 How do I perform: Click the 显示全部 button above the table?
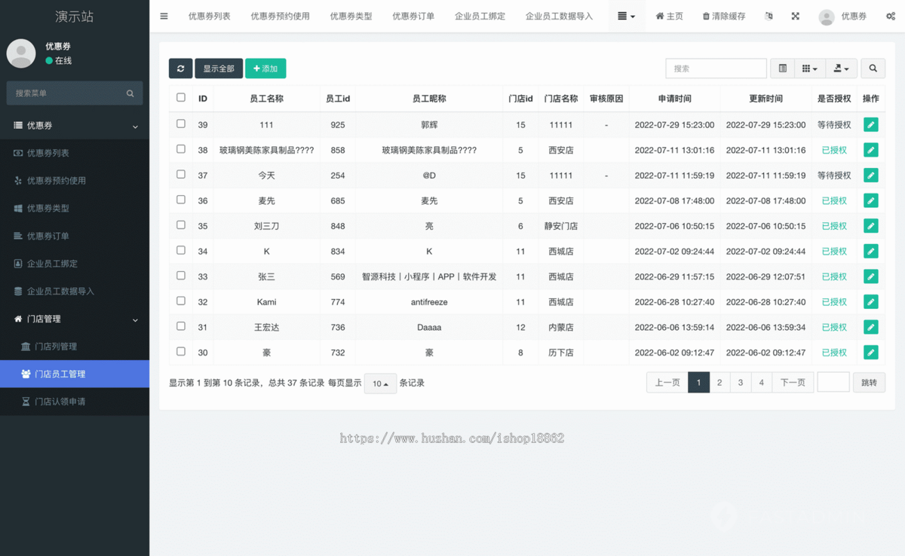219,68
